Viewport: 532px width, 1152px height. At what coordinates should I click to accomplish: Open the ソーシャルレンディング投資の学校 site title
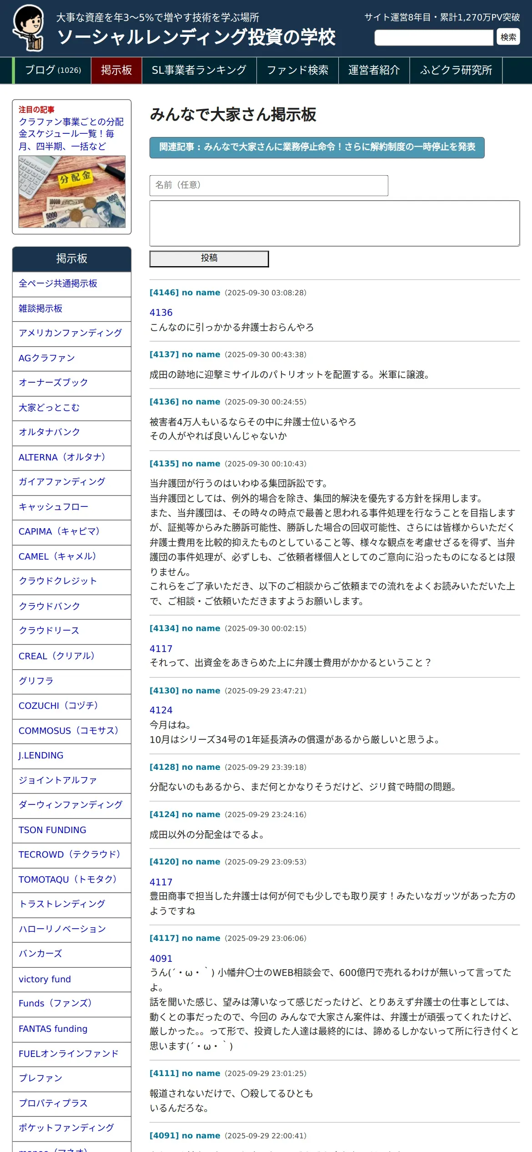(196, 37)
